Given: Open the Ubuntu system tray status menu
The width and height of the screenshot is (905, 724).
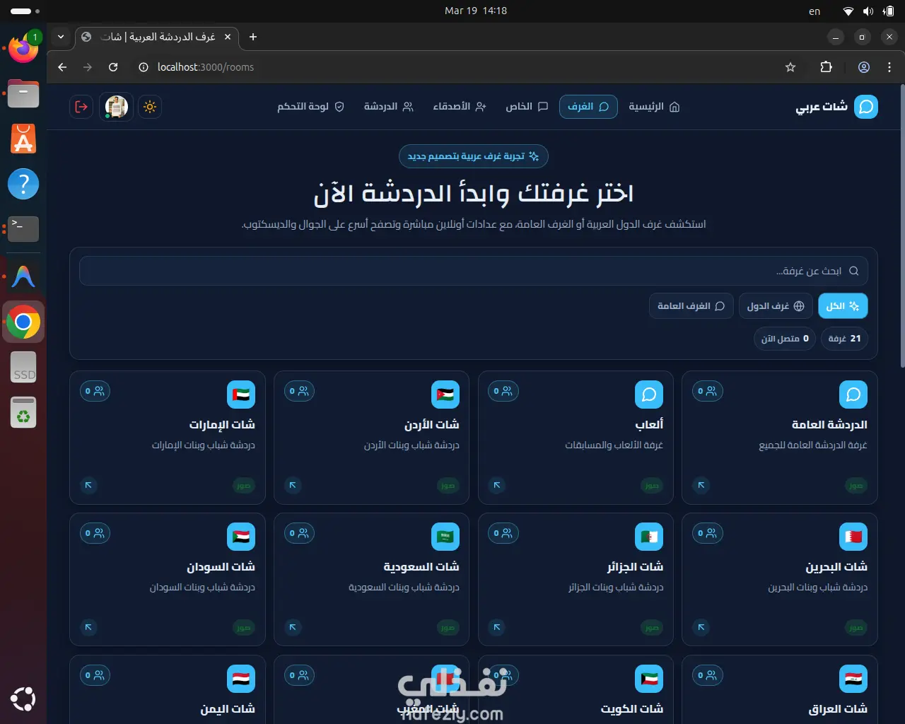Looking at the screenshot, I should click(x=870, y=11).
